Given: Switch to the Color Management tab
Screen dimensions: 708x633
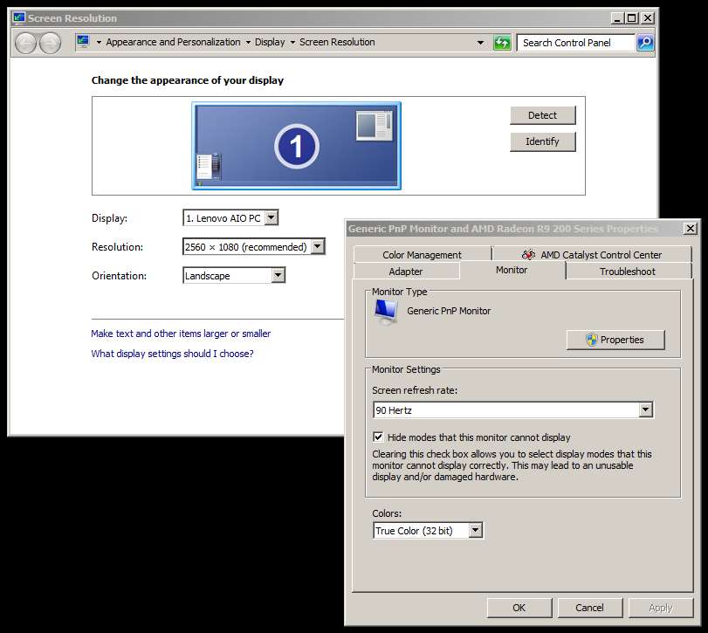Looking at the screenshot, I should pyautogui.click(x=423, y=255).
